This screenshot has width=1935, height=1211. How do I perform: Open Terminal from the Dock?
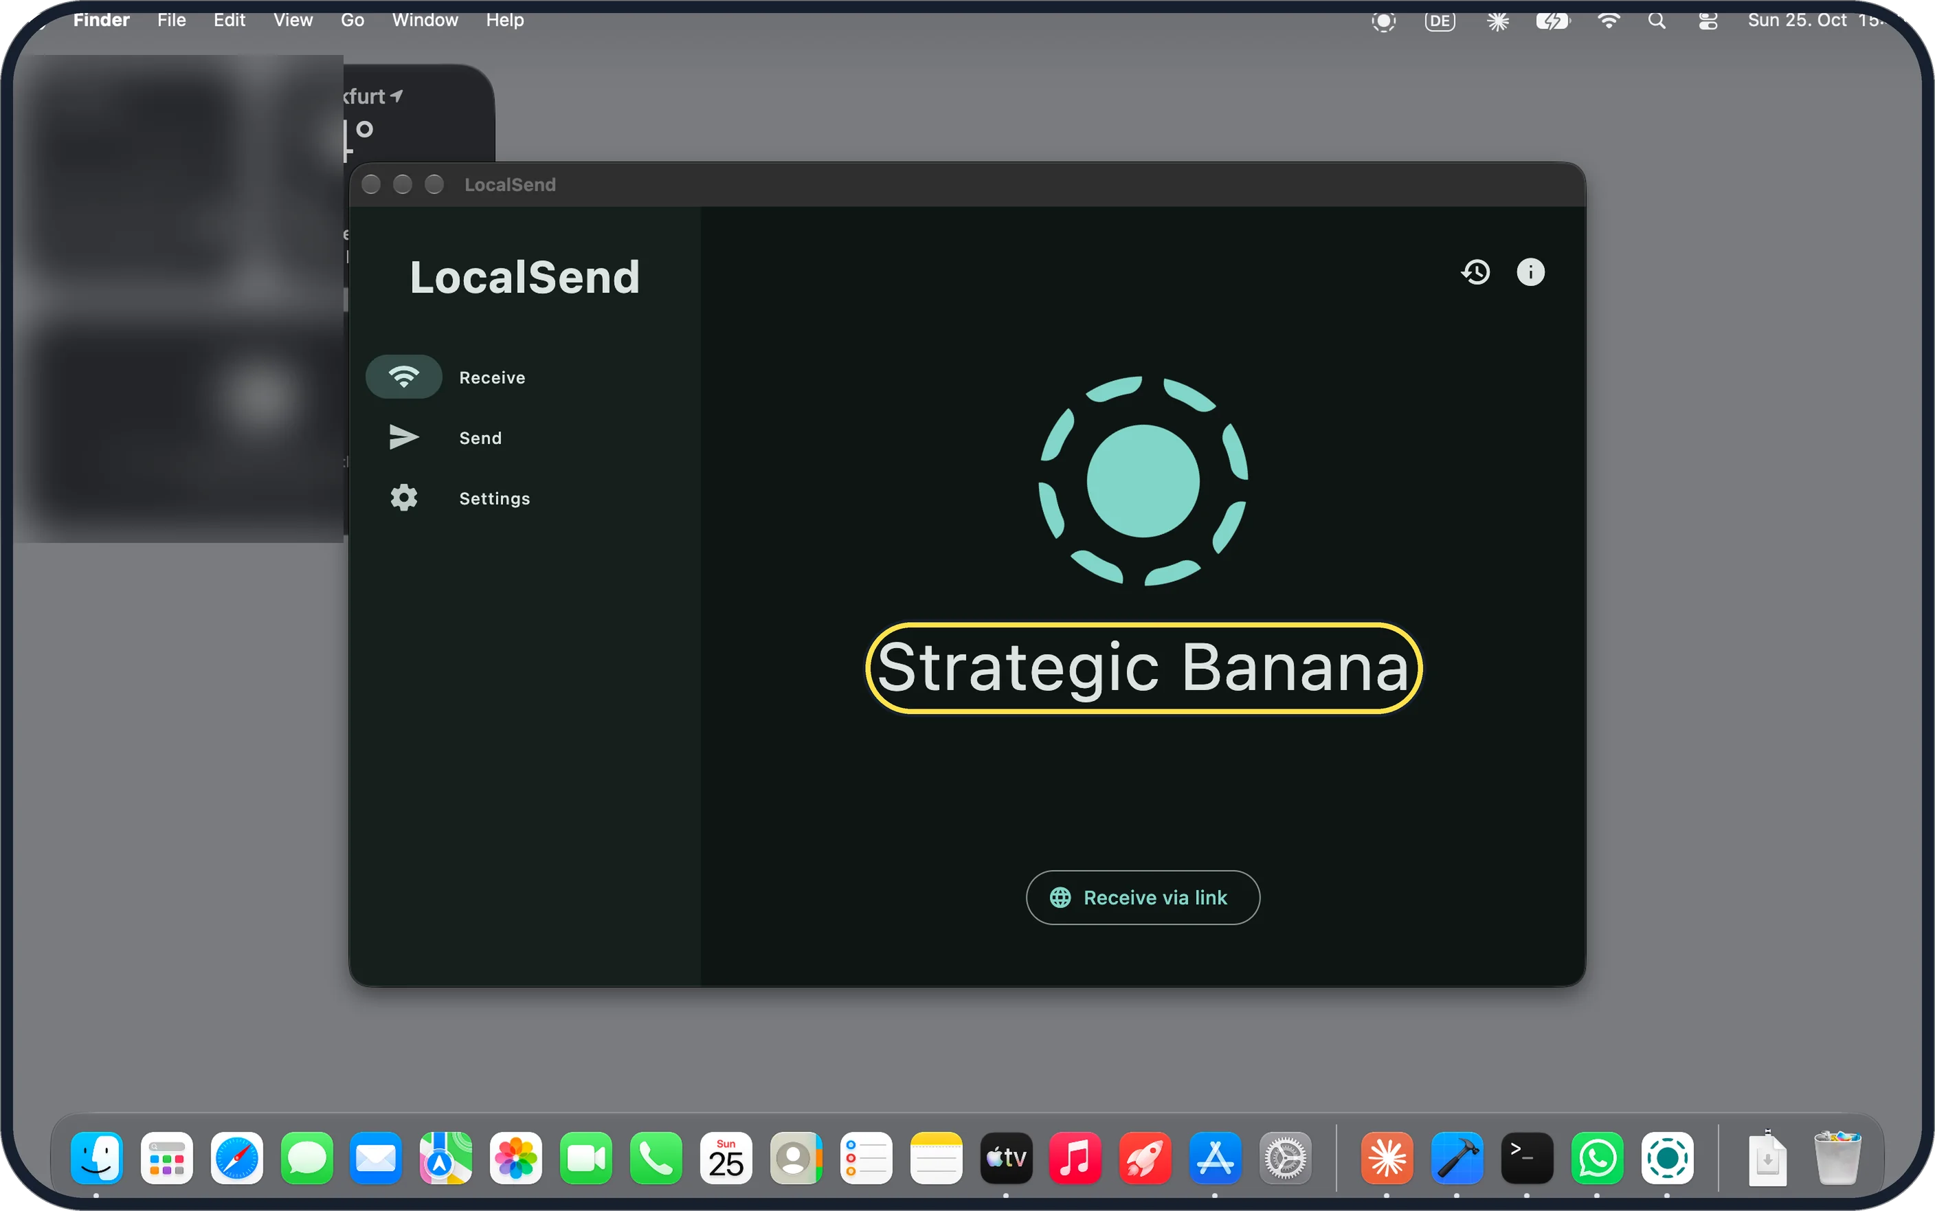[1528, 1158]
